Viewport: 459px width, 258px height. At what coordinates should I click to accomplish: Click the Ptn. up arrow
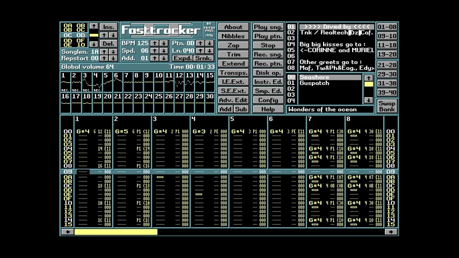tap(200, 43)
